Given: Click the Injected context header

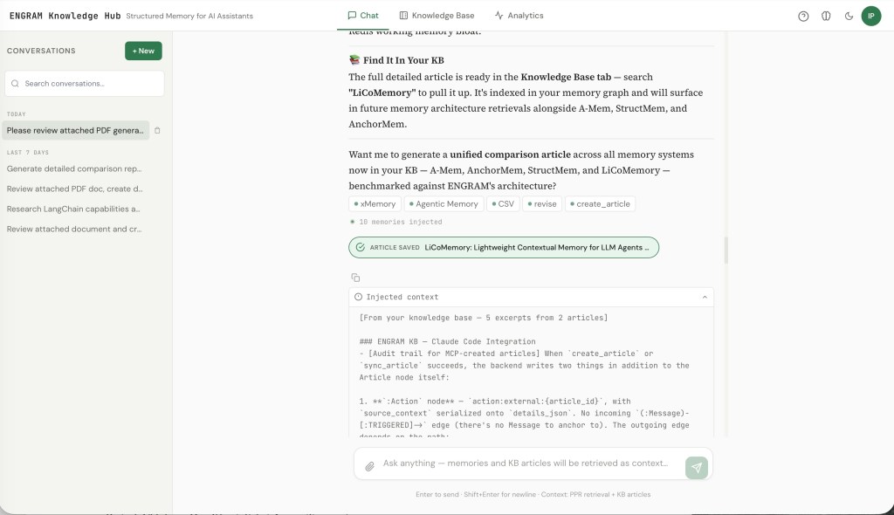Looking at the screenshot, I should click(531, 297).
